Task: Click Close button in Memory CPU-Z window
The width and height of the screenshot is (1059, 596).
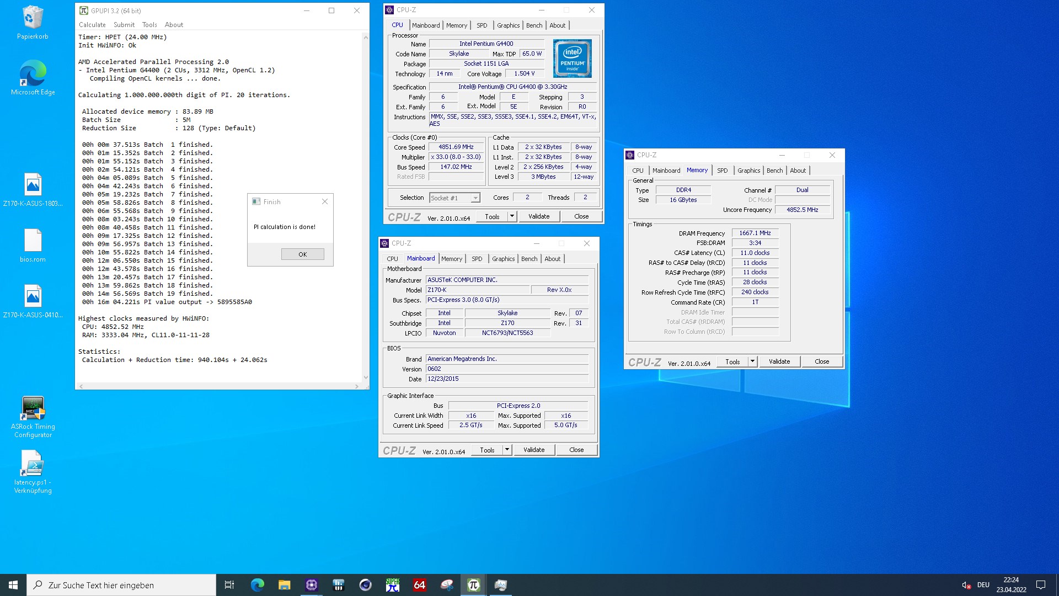Action: coord(822,361)
